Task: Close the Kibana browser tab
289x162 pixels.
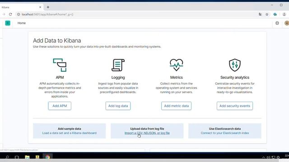Action: [40, 7]
